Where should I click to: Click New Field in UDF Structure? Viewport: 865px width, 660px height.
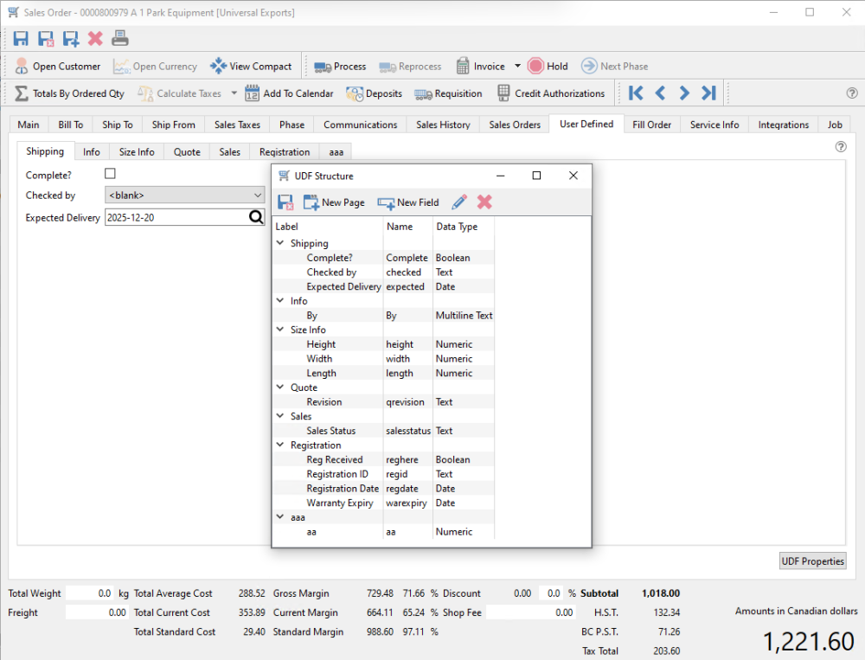pos(408,202)
